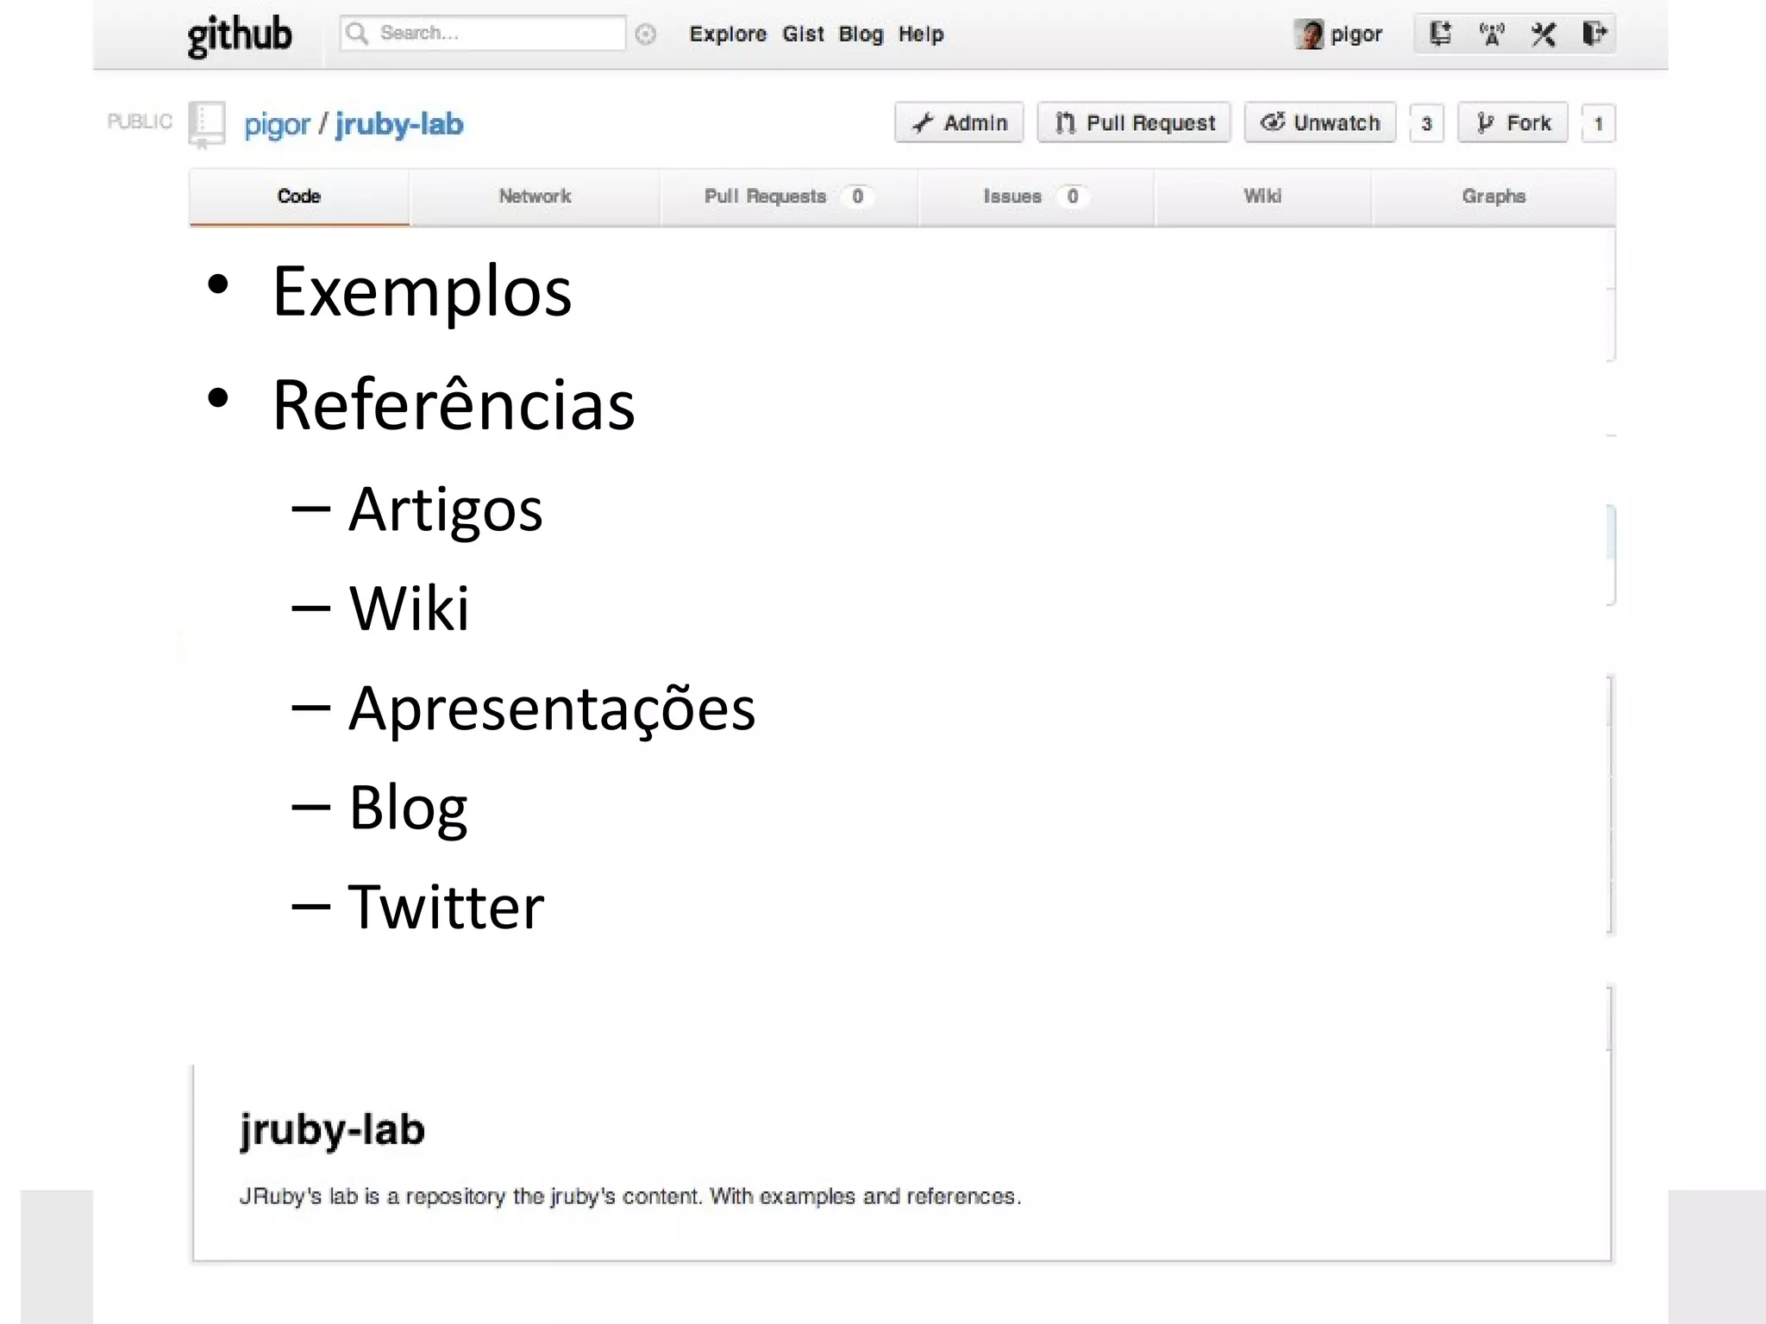Click the Apresentações sub-item

tap(552, 709)
